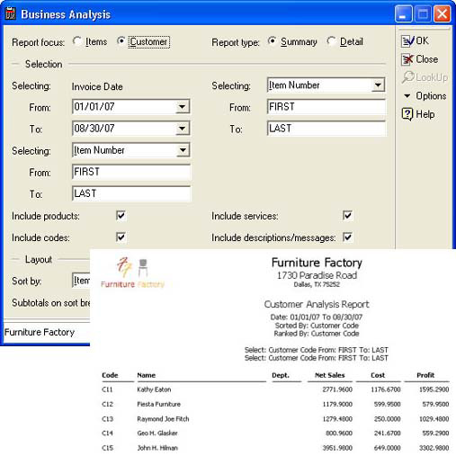This screenshot has width=456, height=456.
Task: Toggle the Include services checkbox
Action: 347,215
